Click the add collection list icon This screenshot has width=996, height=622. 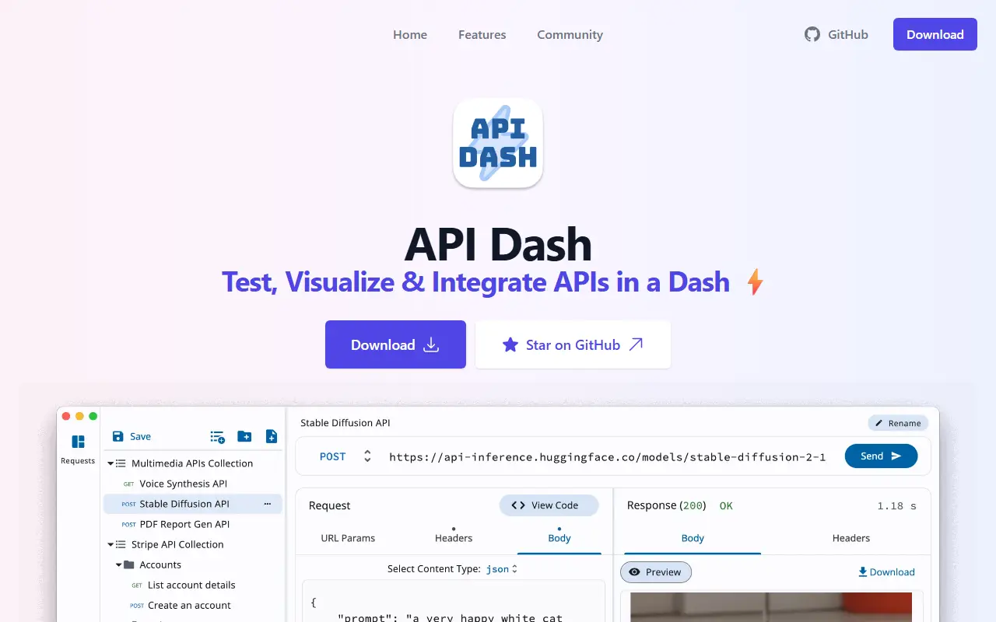(218, 436)
